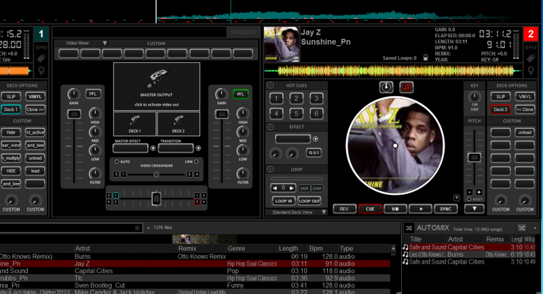543x294 pixels.
Task: Open the Video Mixer dropdown arrow
Action: coord(105,43)
